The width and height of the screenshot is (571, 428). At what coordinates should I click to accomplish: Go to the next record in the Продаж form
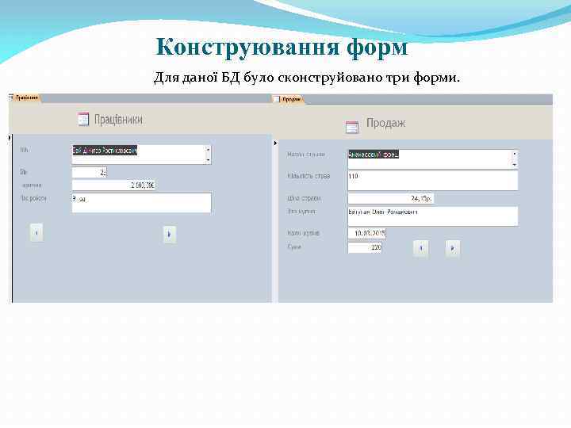(453, 249)
